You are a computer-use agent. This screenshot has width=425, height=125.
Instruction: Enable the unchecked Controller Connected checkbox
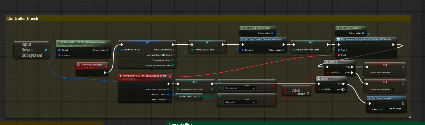pos(393,90)
